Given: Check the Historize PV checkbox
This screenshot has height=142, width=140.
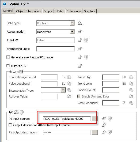Looking at the screenshot, I should point(8,66).
